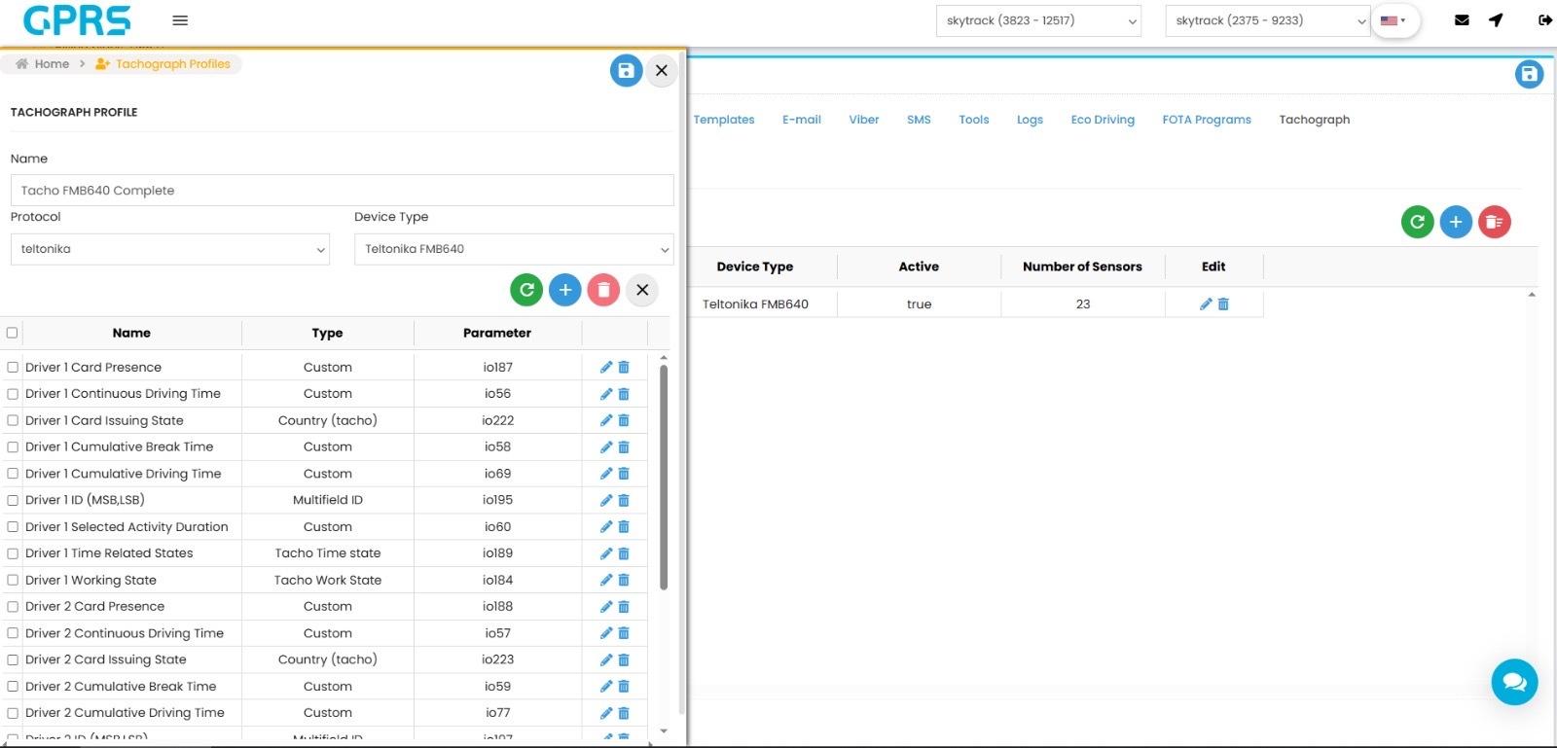The image size is (1557, 748).
Task: Edit the Driver 1 Card Presence sensor
Action: pos(606,368)
